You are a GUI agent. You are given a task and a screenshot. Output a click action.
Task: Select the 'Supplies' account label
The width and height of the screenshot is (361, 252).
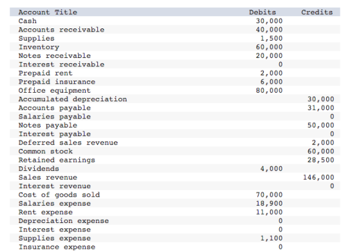tap(36, 39)
